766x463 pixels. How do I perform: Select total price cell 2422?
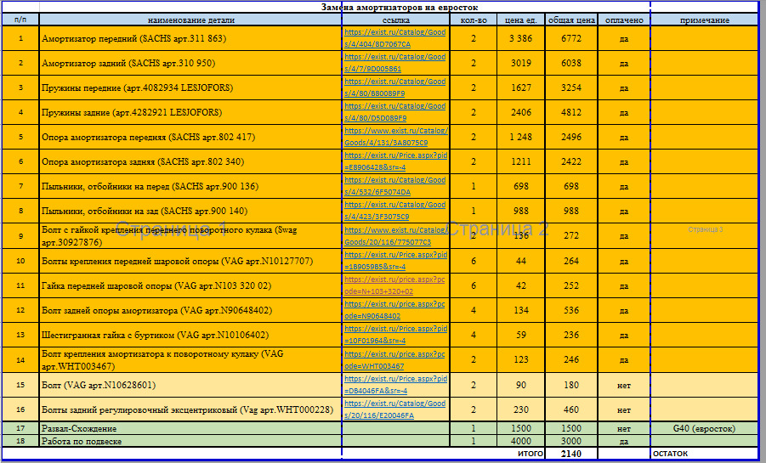pyautogui.click(x=571, y=161)
